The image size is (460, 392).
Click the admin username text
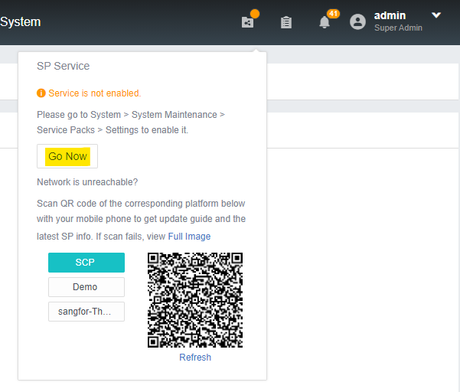coord(390,15)
